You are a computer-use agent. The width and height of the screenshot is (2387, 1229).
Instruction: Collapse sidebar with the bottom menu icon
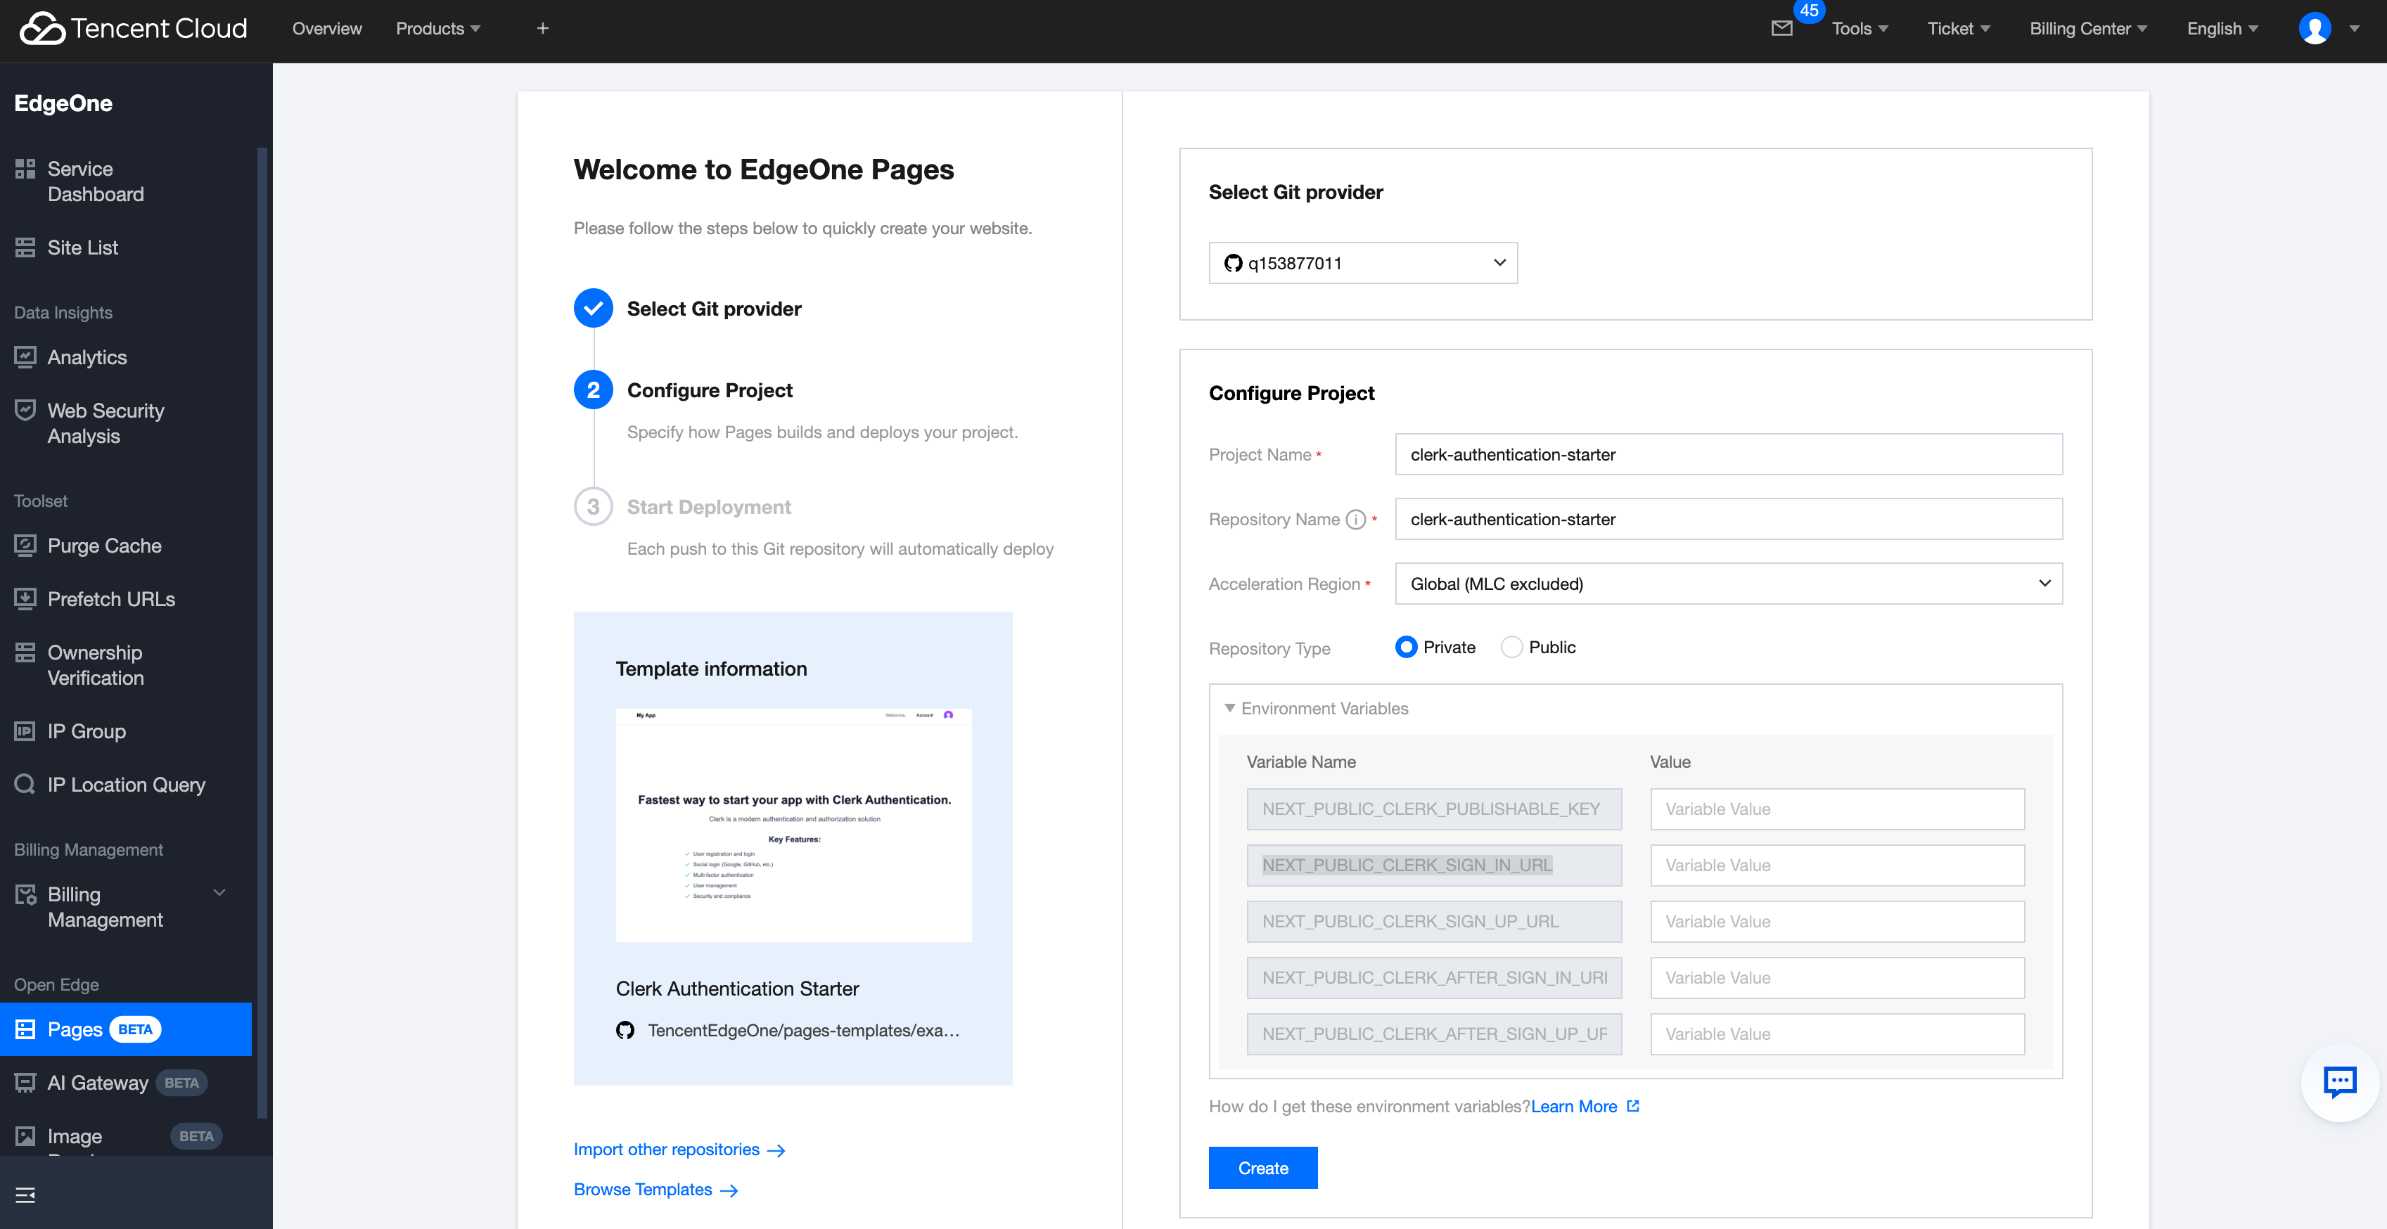(26, 1195)
